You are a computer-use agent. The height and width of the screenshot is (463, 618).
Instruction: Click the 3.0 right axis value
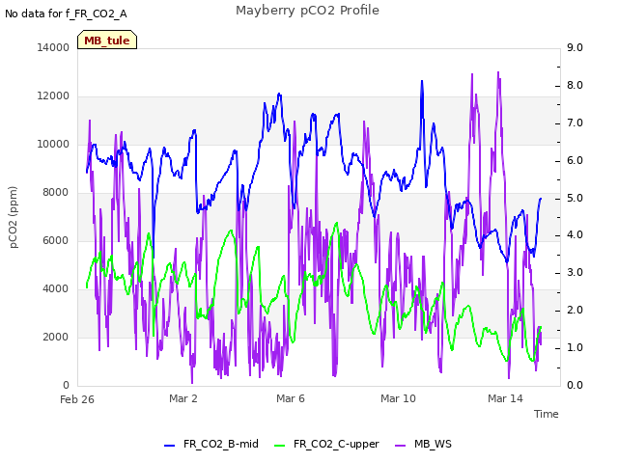(x=575, y=272)
